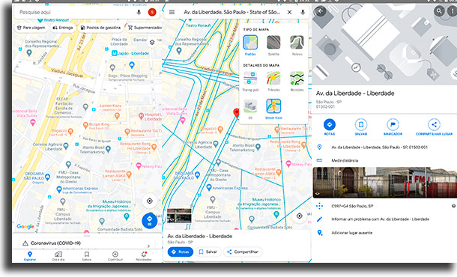
Task: Tap the Hospital Liberdade pin on left map
Action: 141,115
